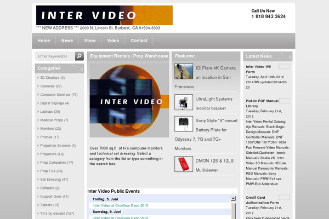Click the box beside Inter Video W9 Form
Viewport: 329px width, 219px height.
click(284, 67)
